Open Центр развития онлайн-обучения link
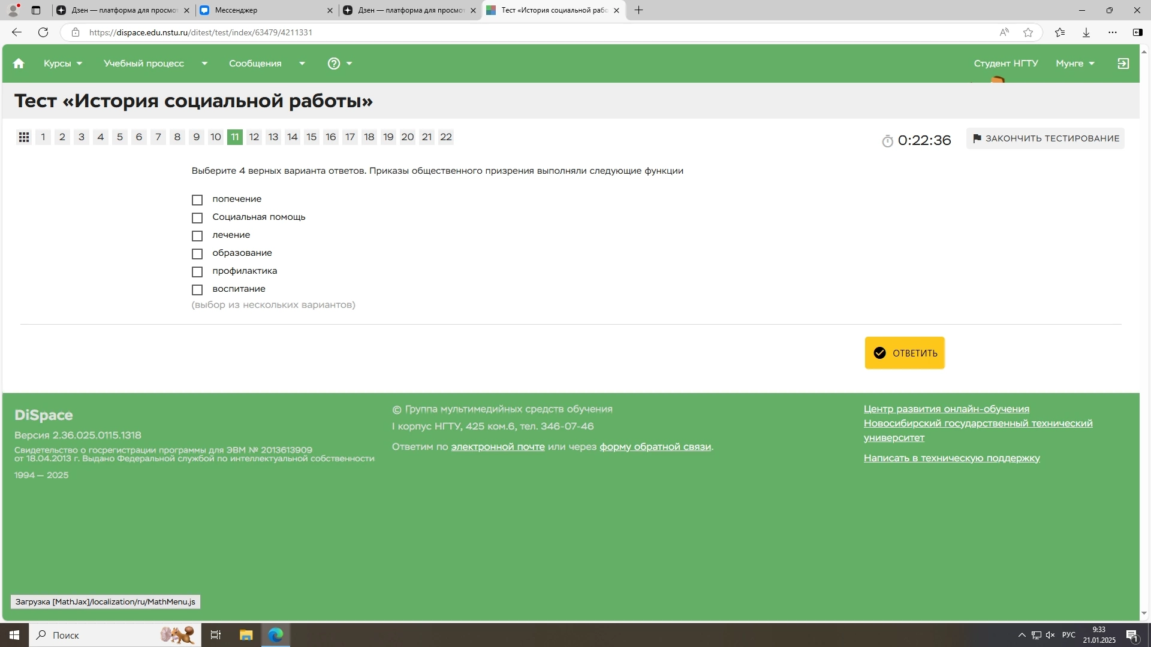Image resolution: width=1151 pixels, height=647 pixels. tap(946, 409)
